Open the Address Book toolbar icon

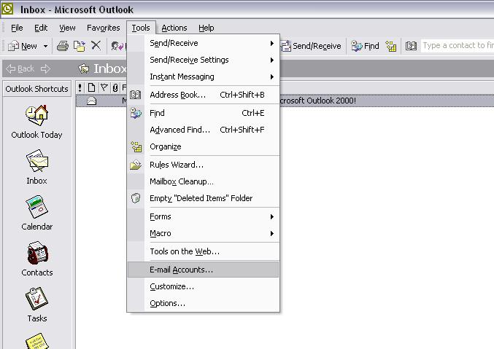(x=411, y=46)
